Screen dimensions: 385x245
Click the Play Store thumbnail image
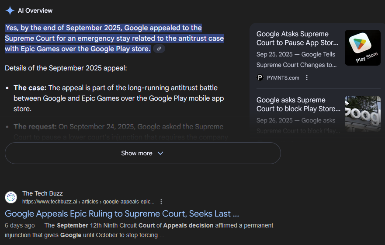click(362, 48)
